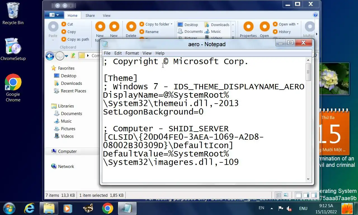Choose Music in the ribbon gallery
Viewport: 358px width, 215px height.
pos(213,32)
